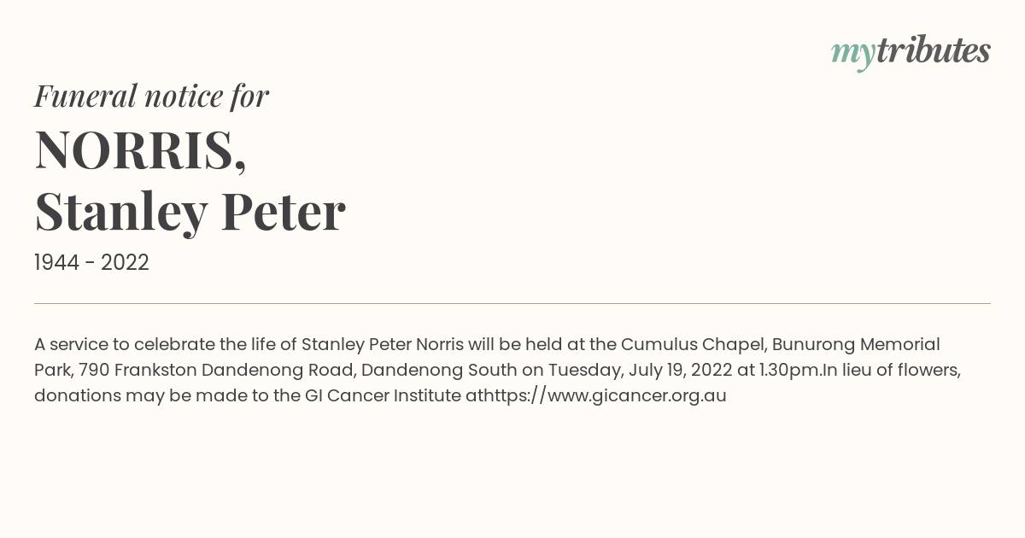The height and width of the screenshot is (538, 1025).
Task: Click the green "my" part of the logo
Action: pos(853,55)
